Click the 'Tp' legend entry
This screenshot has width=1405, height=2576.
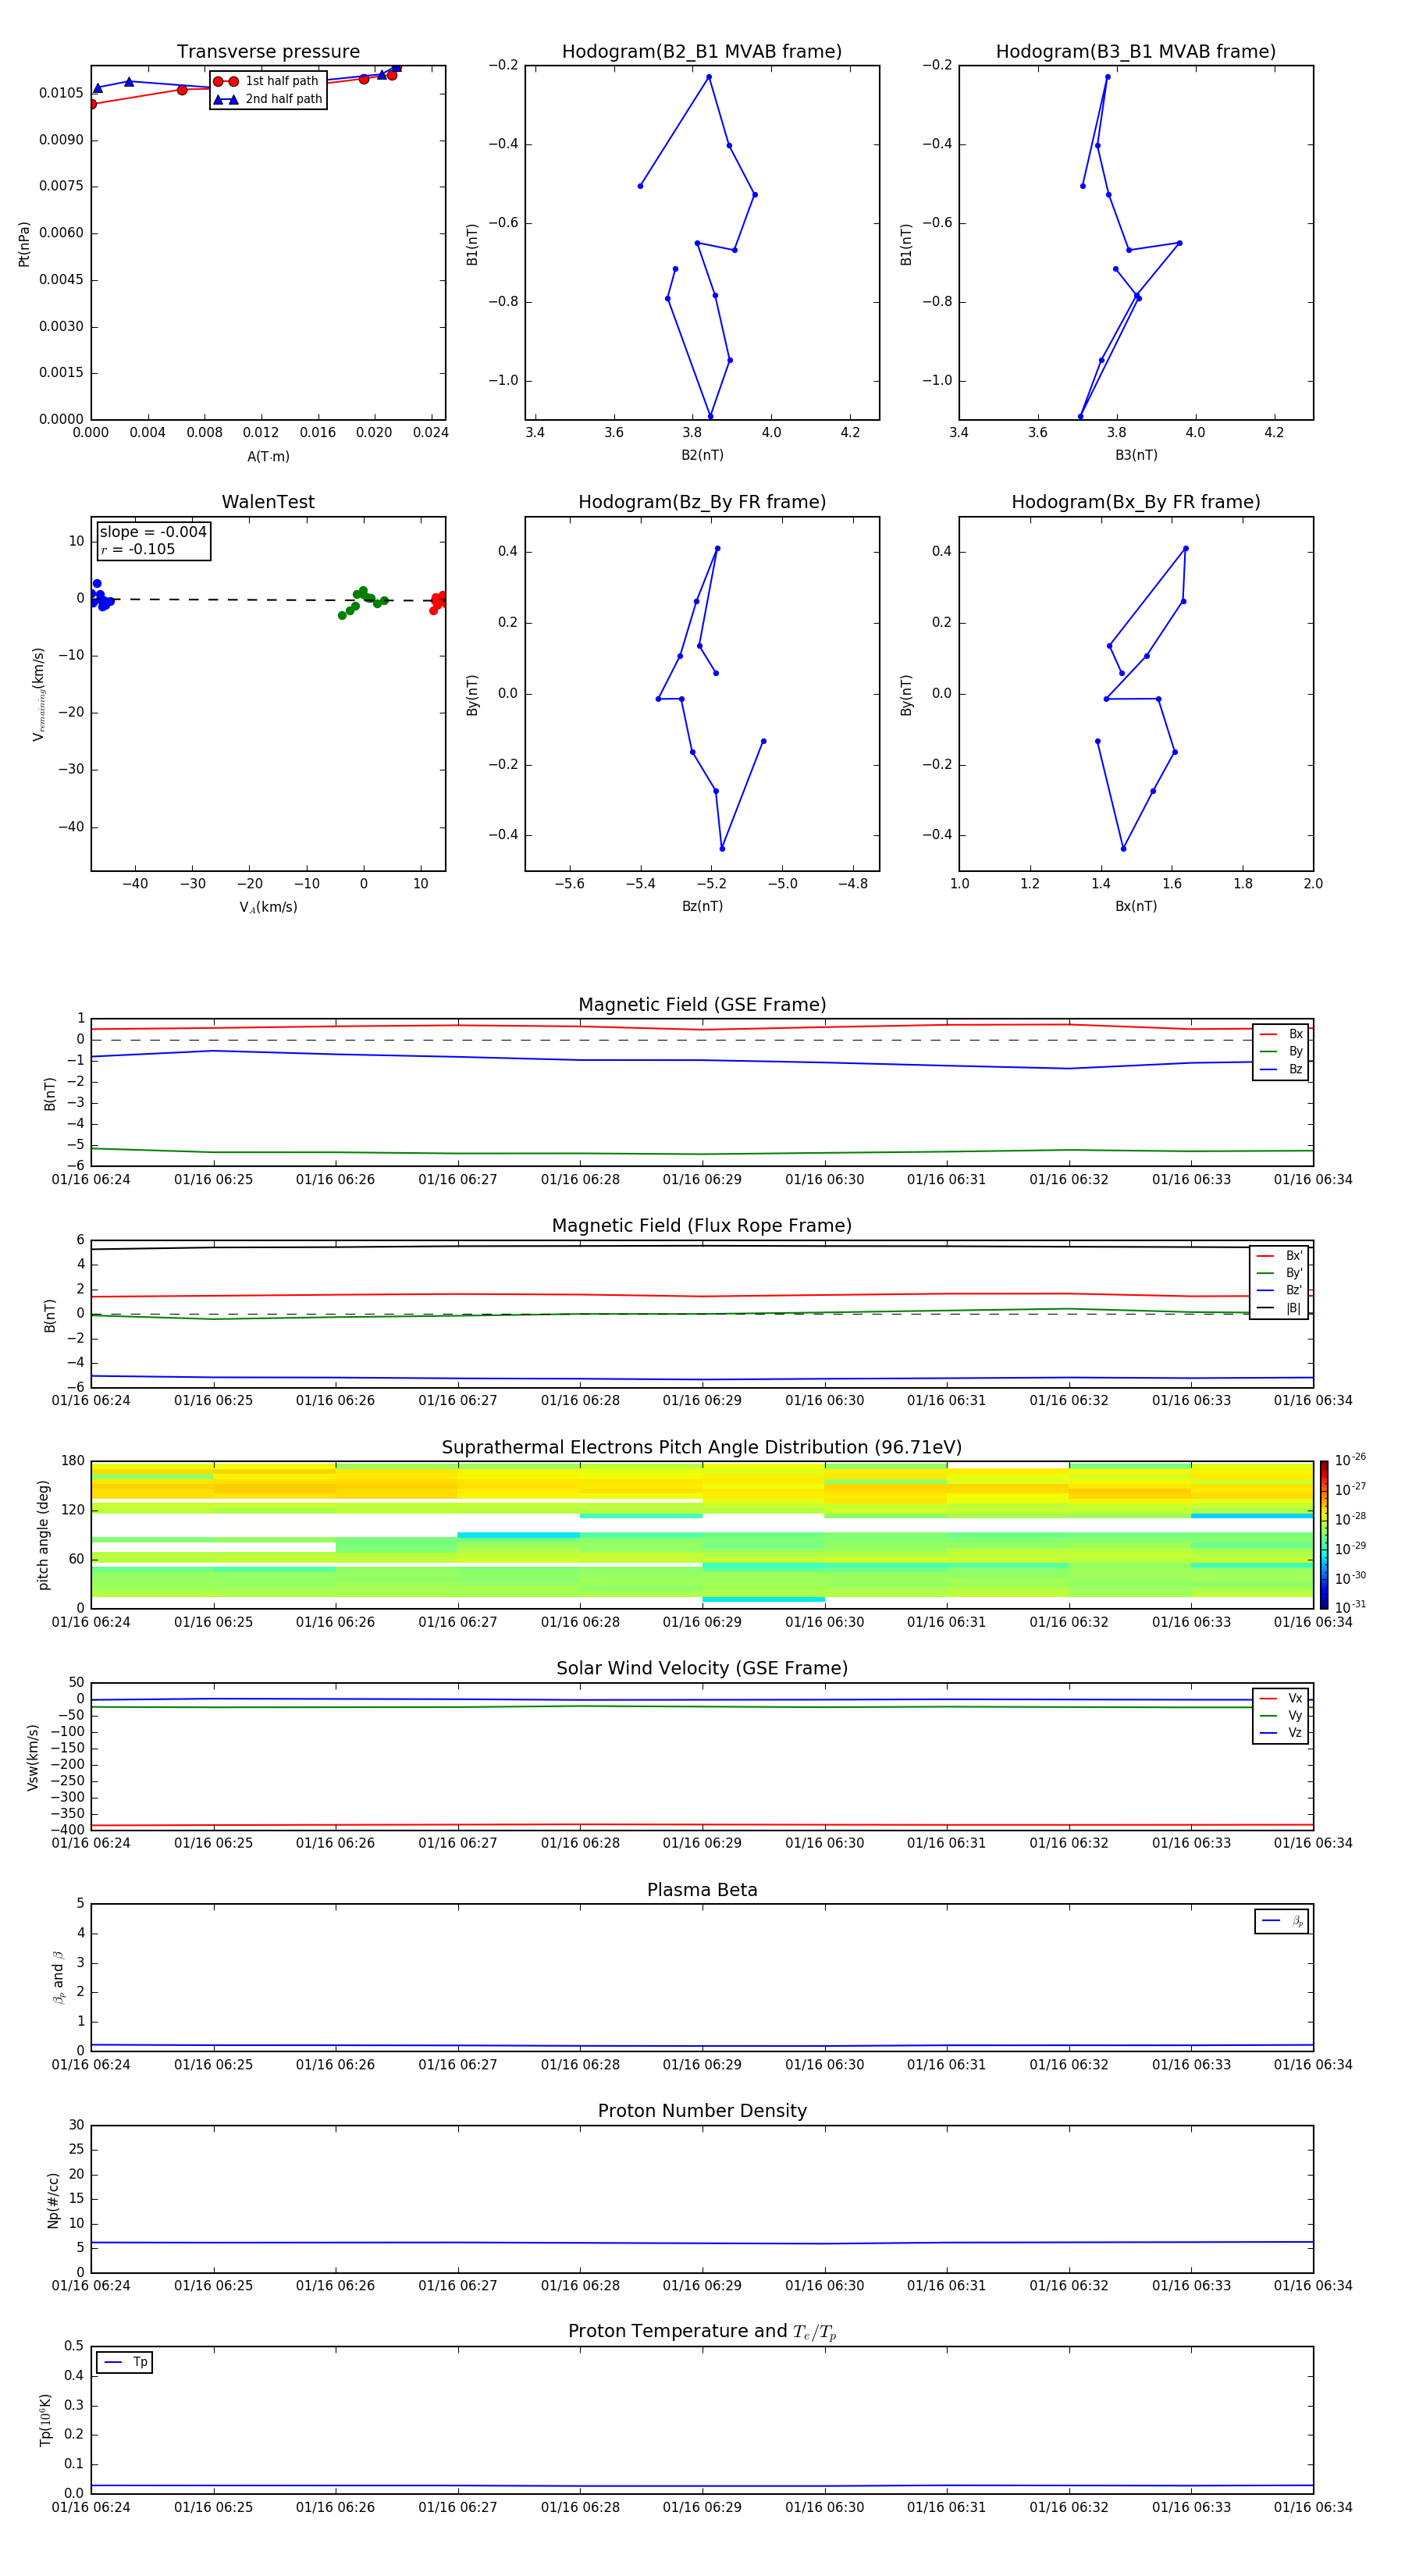tap(125, 2363)
